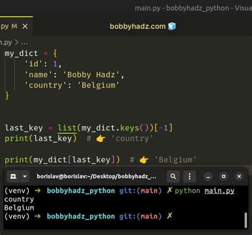Click the underlined list function call
The width and height of the screenshot is (252, 235).
67,128
